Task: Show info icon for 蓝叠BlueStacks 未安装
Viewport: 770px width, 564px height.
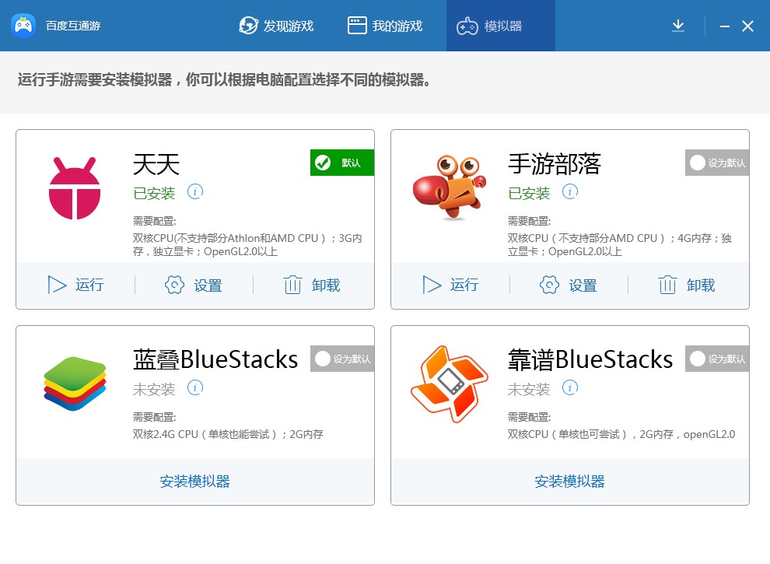Action: click(195, 387)
